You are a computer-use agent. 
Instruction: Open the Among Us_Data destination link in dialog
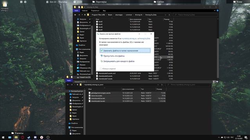[x=145, y=38]
